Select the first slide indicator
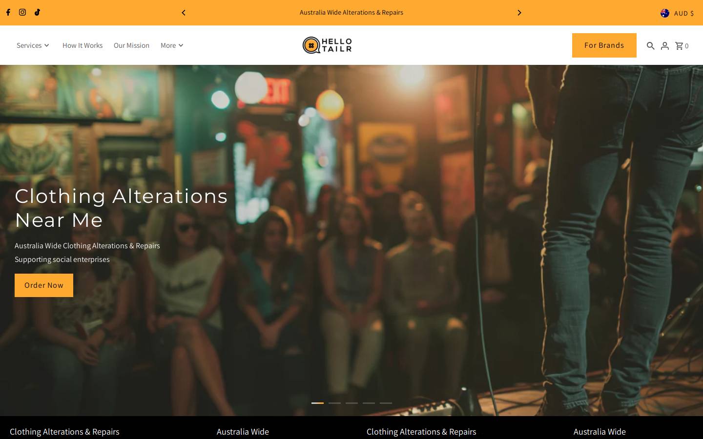 317,403
